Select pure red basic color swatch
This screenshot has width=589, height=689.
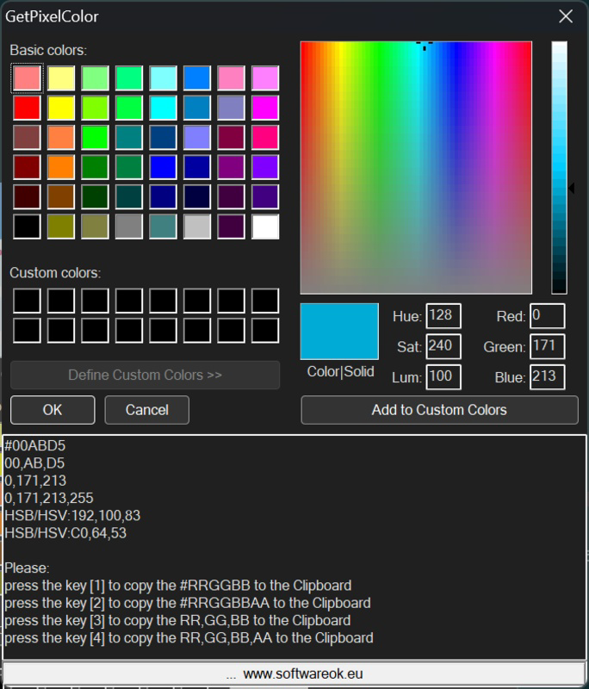pyautogui.click(x=27, y=108)
